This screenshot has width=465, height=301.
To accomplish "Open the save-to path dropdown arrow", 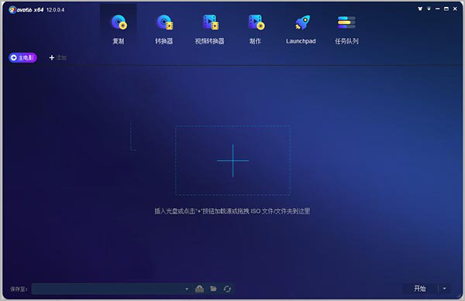I will [187, 289].
